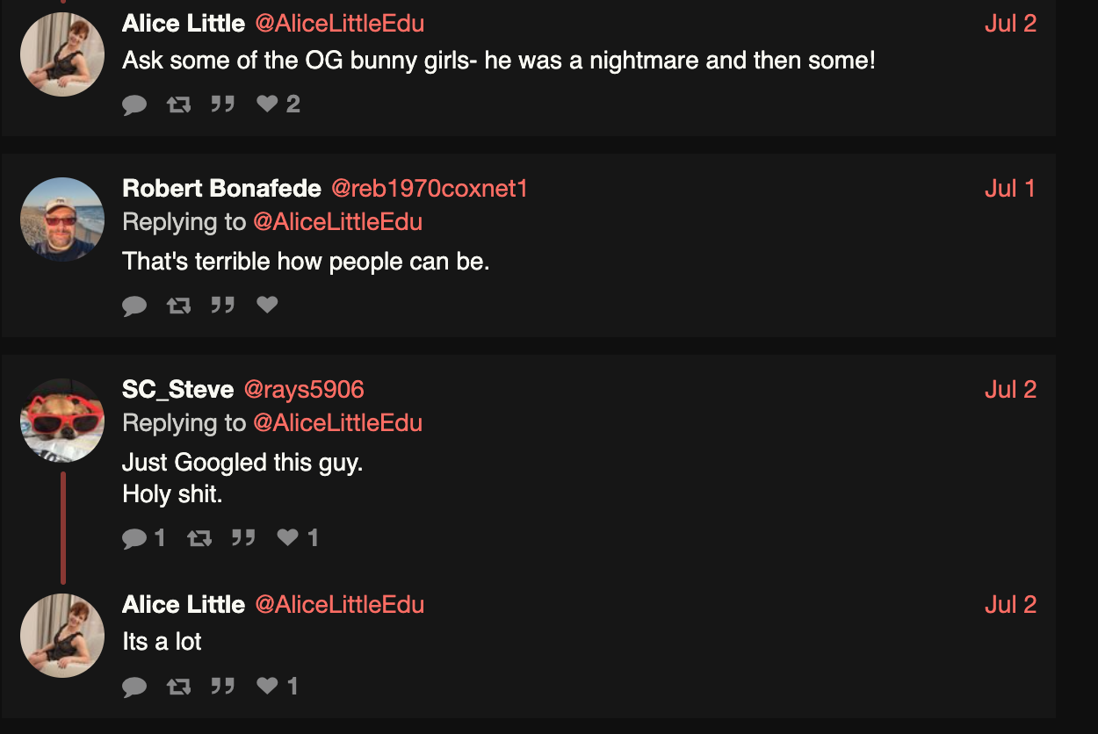Image resolution: width=1098 pixels, height=734 pixels.
Task: Retweet SC_Steve's 'Just Googled this guy' tweet
Action: (x=199, y=537)
